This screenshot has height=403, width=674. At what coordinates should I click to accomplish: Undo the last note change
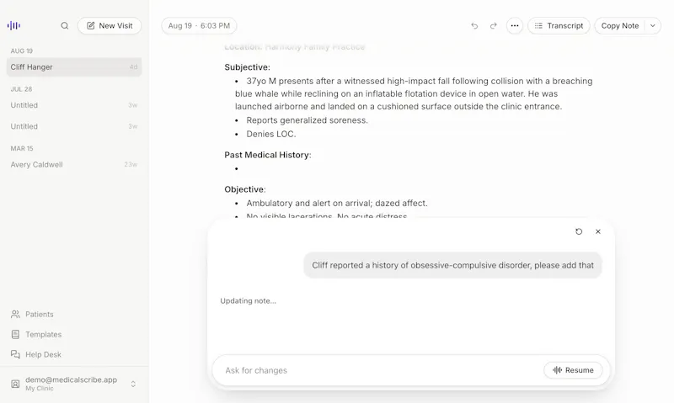click(x=474, y=26)
